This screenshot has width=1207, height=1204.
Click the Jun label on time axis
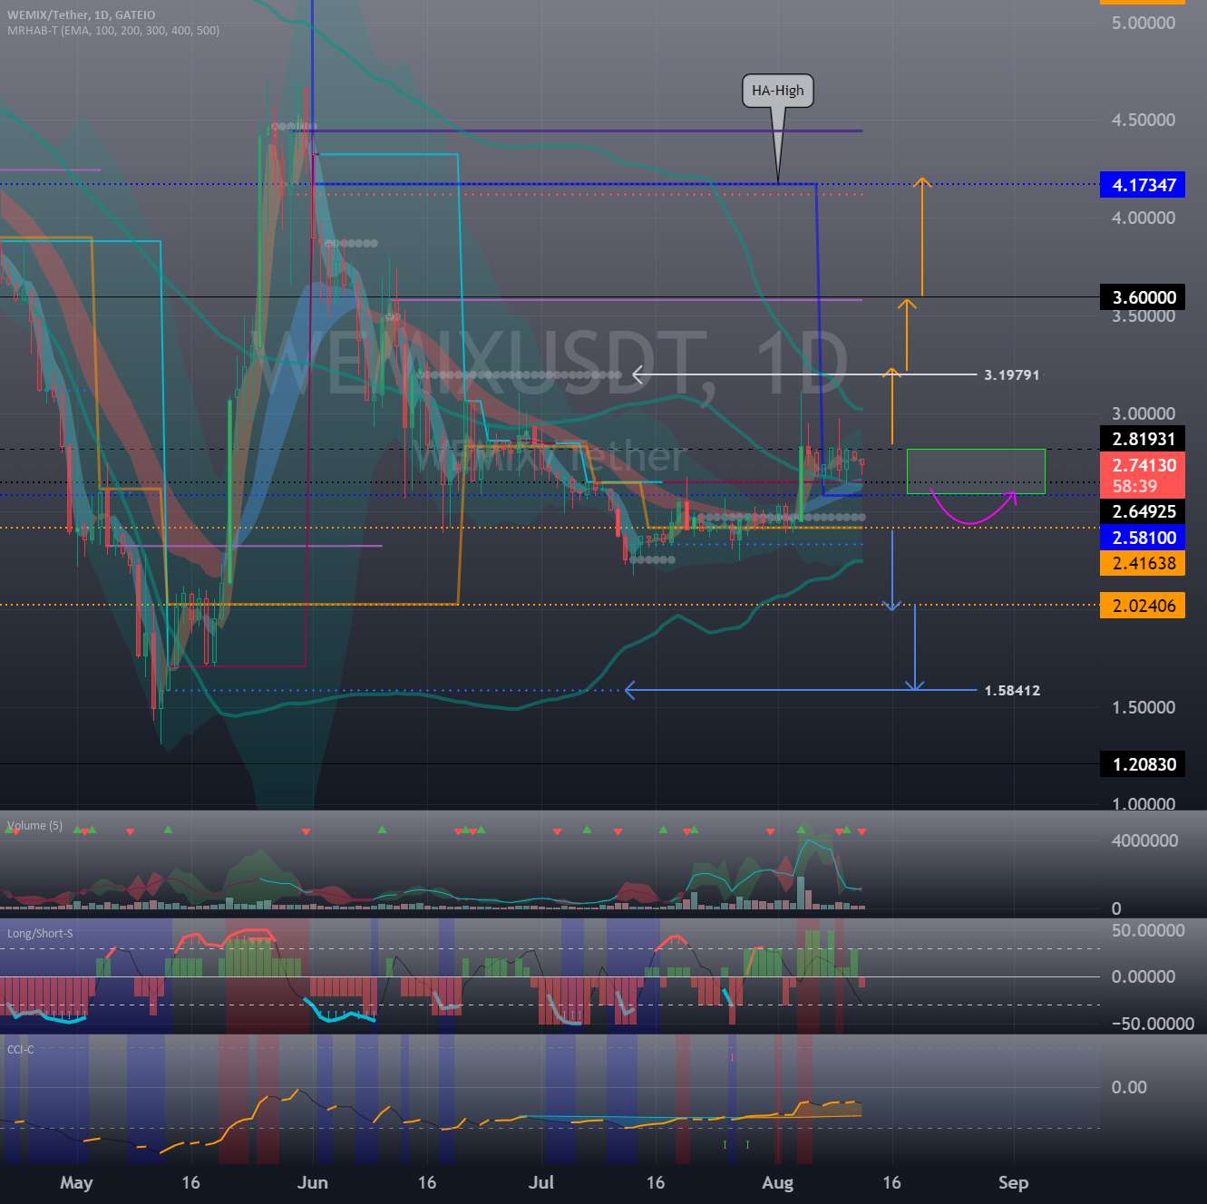(x=313, y=1182)
